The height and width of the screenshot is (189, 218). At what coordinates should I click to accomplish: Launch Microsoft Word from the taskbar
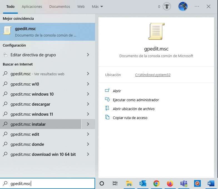211,183
